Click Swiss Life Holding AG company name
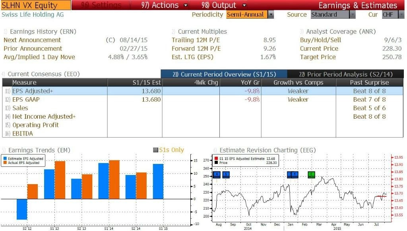Viewport: 407px width, 231px height. (33, 15)
